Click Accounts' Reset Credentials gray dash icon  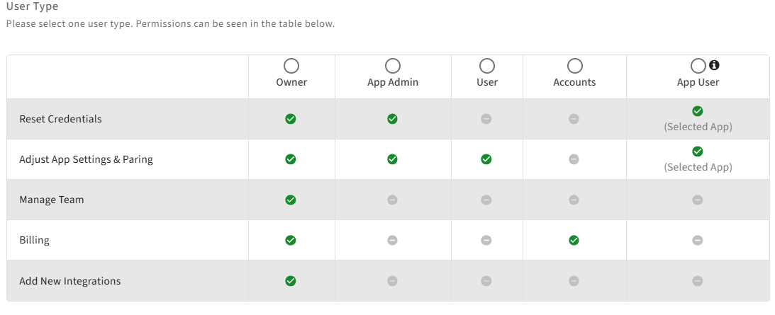[574, 119]
